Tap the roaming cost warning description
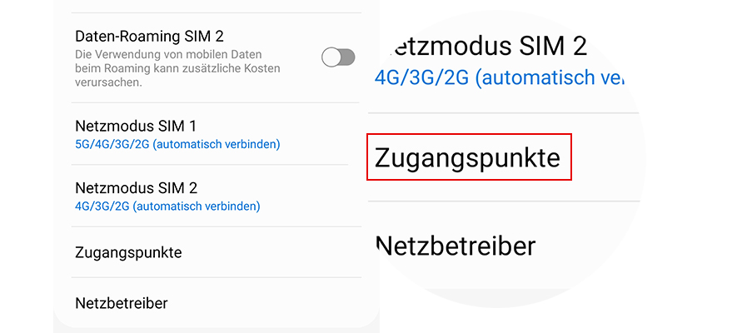 [177, 67]
